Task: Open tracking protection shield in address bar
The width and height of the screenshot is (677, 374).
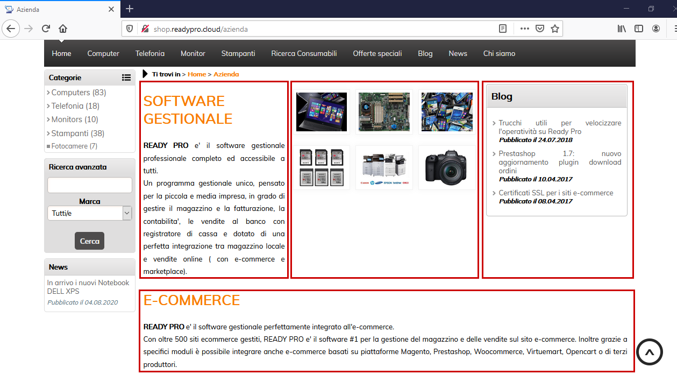Action: coord(130,29)
